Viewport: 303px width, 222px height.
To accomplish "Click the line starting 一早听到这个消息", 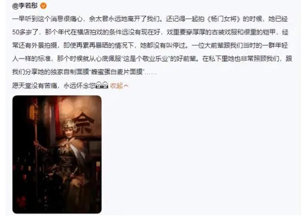I will tap(150, 19).
